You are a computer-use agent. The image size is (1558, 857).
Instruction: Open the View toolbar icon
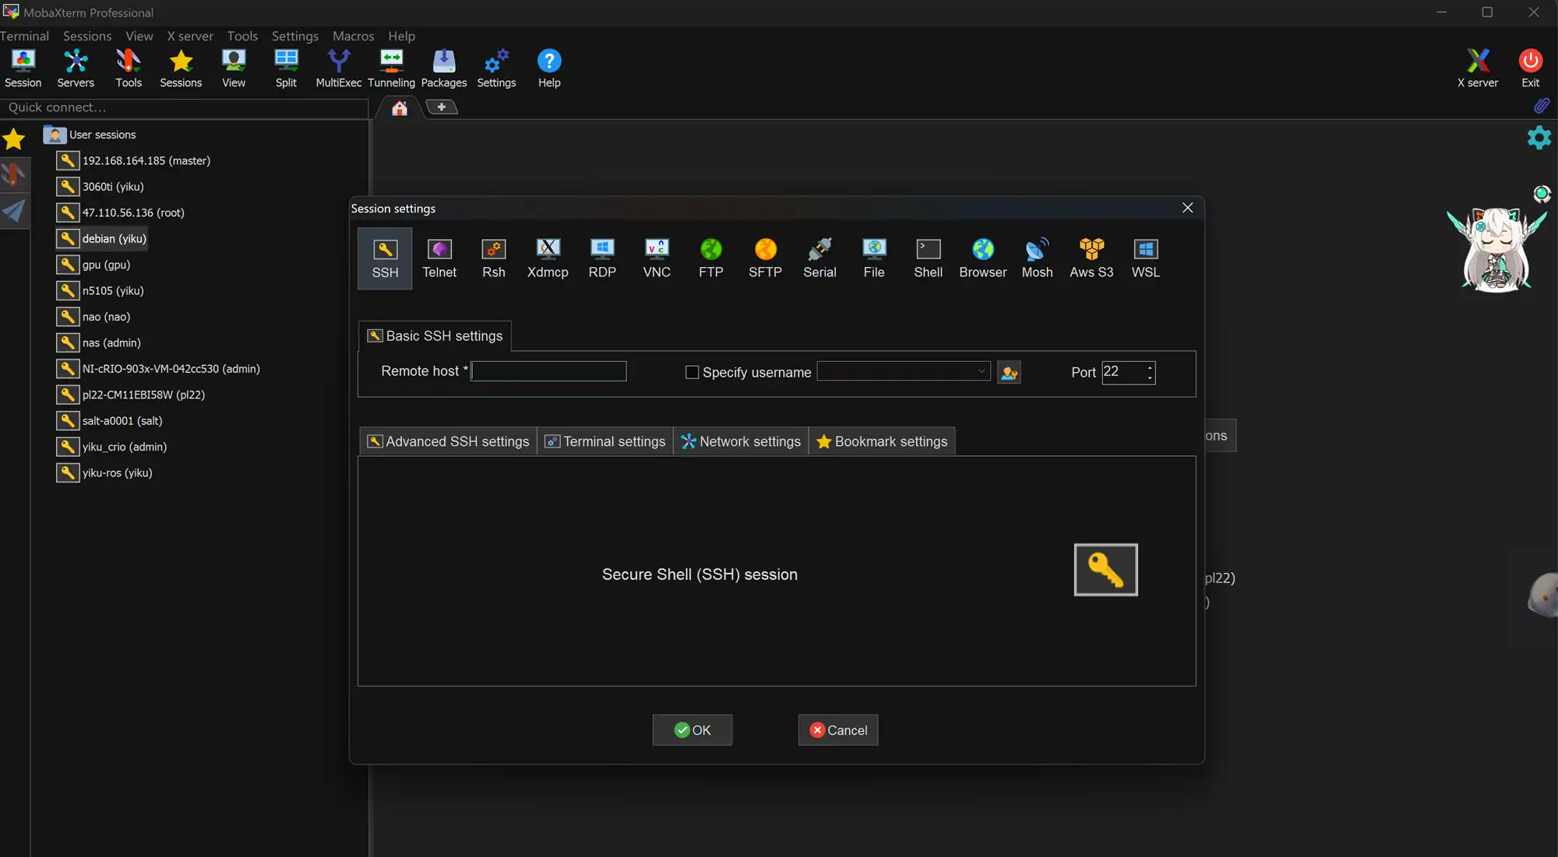pyautogui.click(x=234, y=68)
